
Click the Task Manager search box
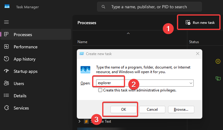[x=149, y=7]
